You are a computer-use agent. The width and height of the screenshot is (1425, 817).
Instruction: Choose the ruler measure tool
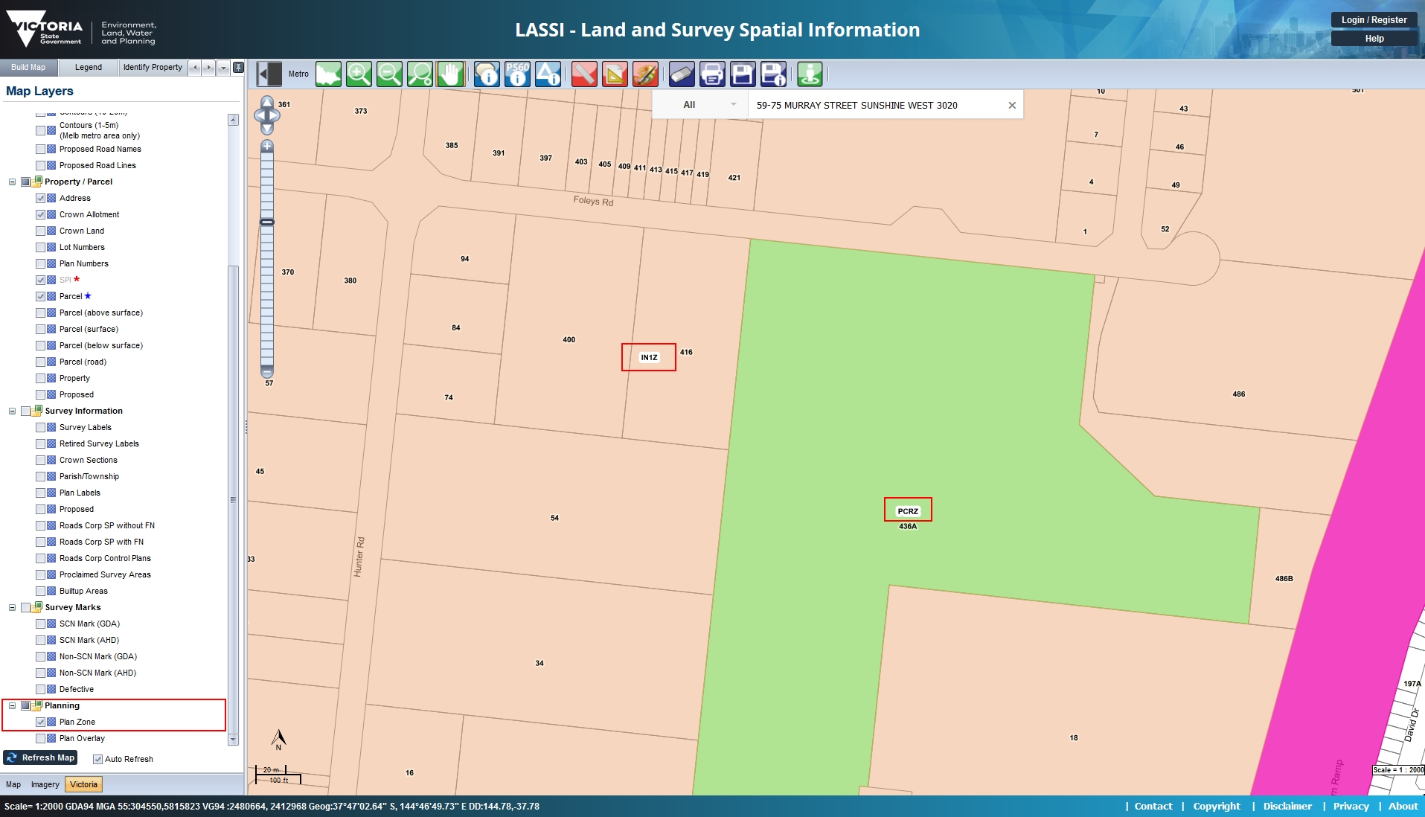(584, 74)
